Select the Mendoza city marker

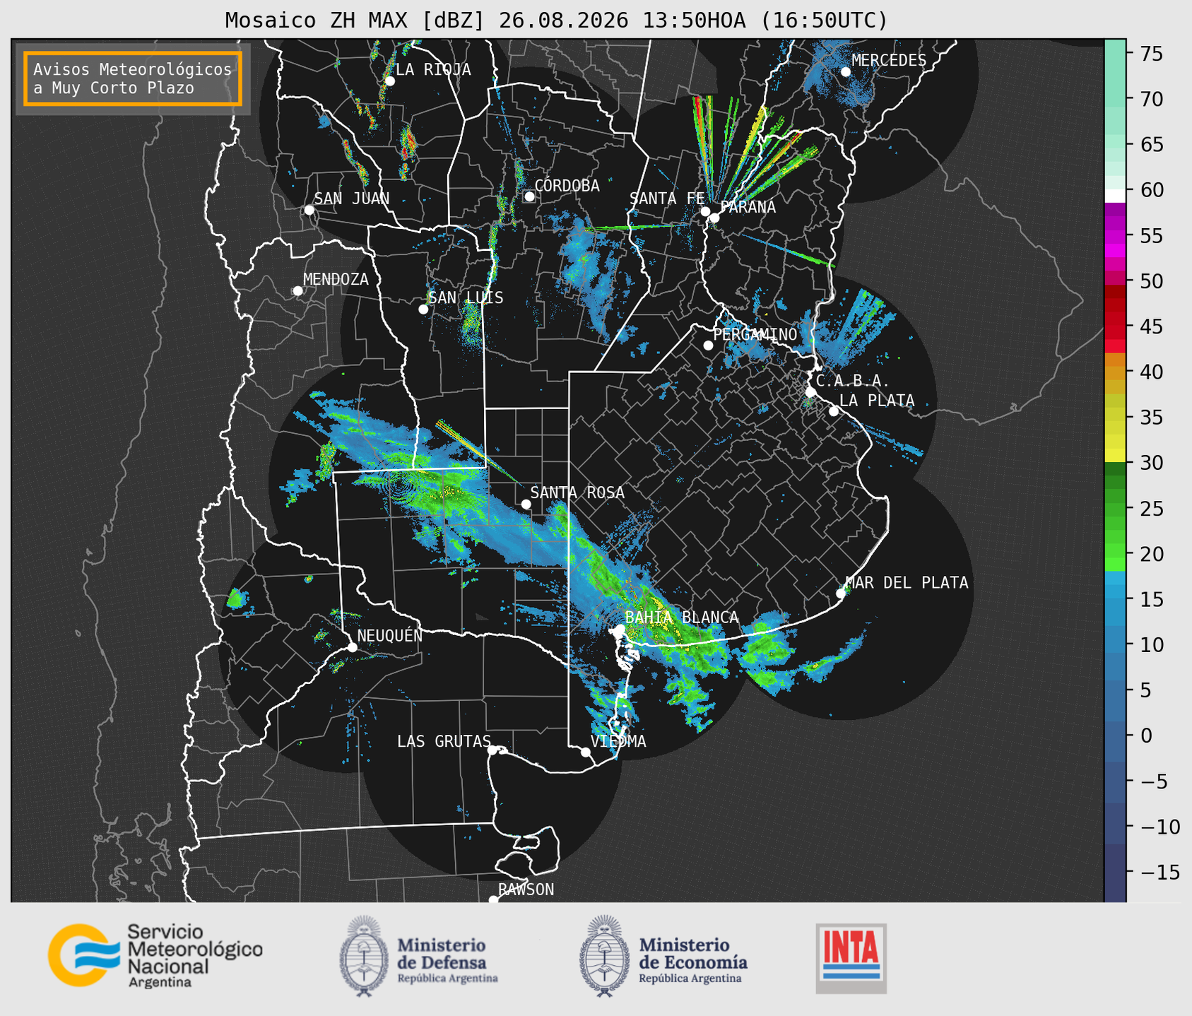click(x=298, y=291)
